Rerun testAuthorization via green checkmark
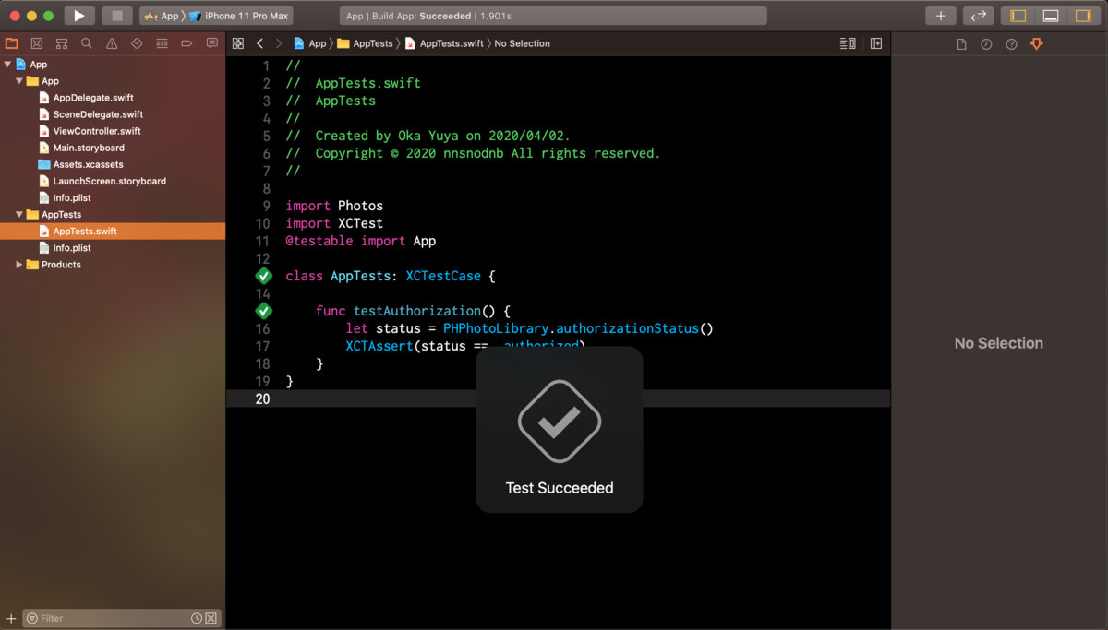The image size is (1108, 630). 263,311
